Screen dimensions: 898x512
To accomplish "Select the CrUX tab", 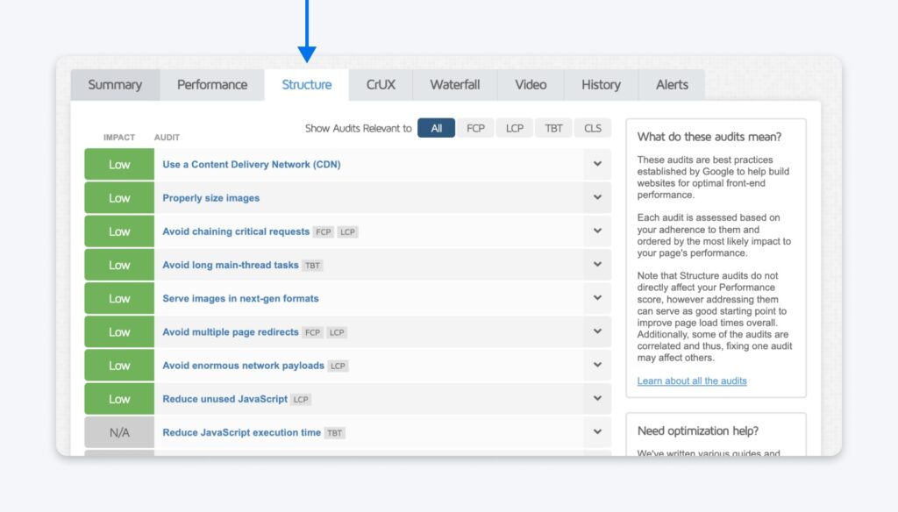I will 380,84.
